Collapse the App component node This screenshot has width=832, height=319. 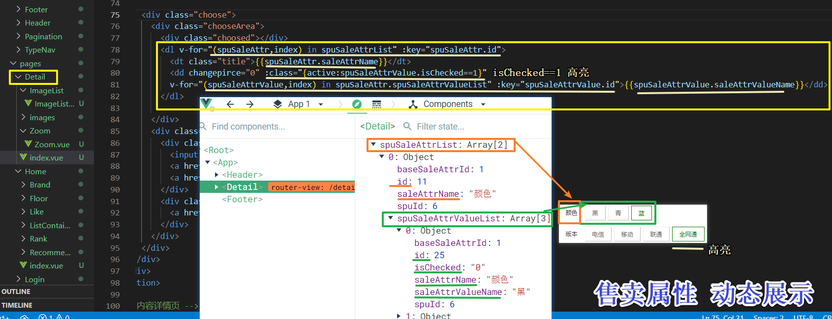[208, 162]
